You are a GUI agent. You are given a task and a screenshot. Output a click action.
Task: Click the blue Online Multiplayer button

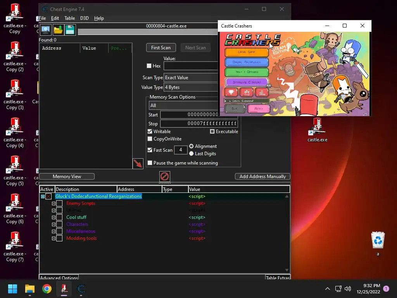coord(247,62)
